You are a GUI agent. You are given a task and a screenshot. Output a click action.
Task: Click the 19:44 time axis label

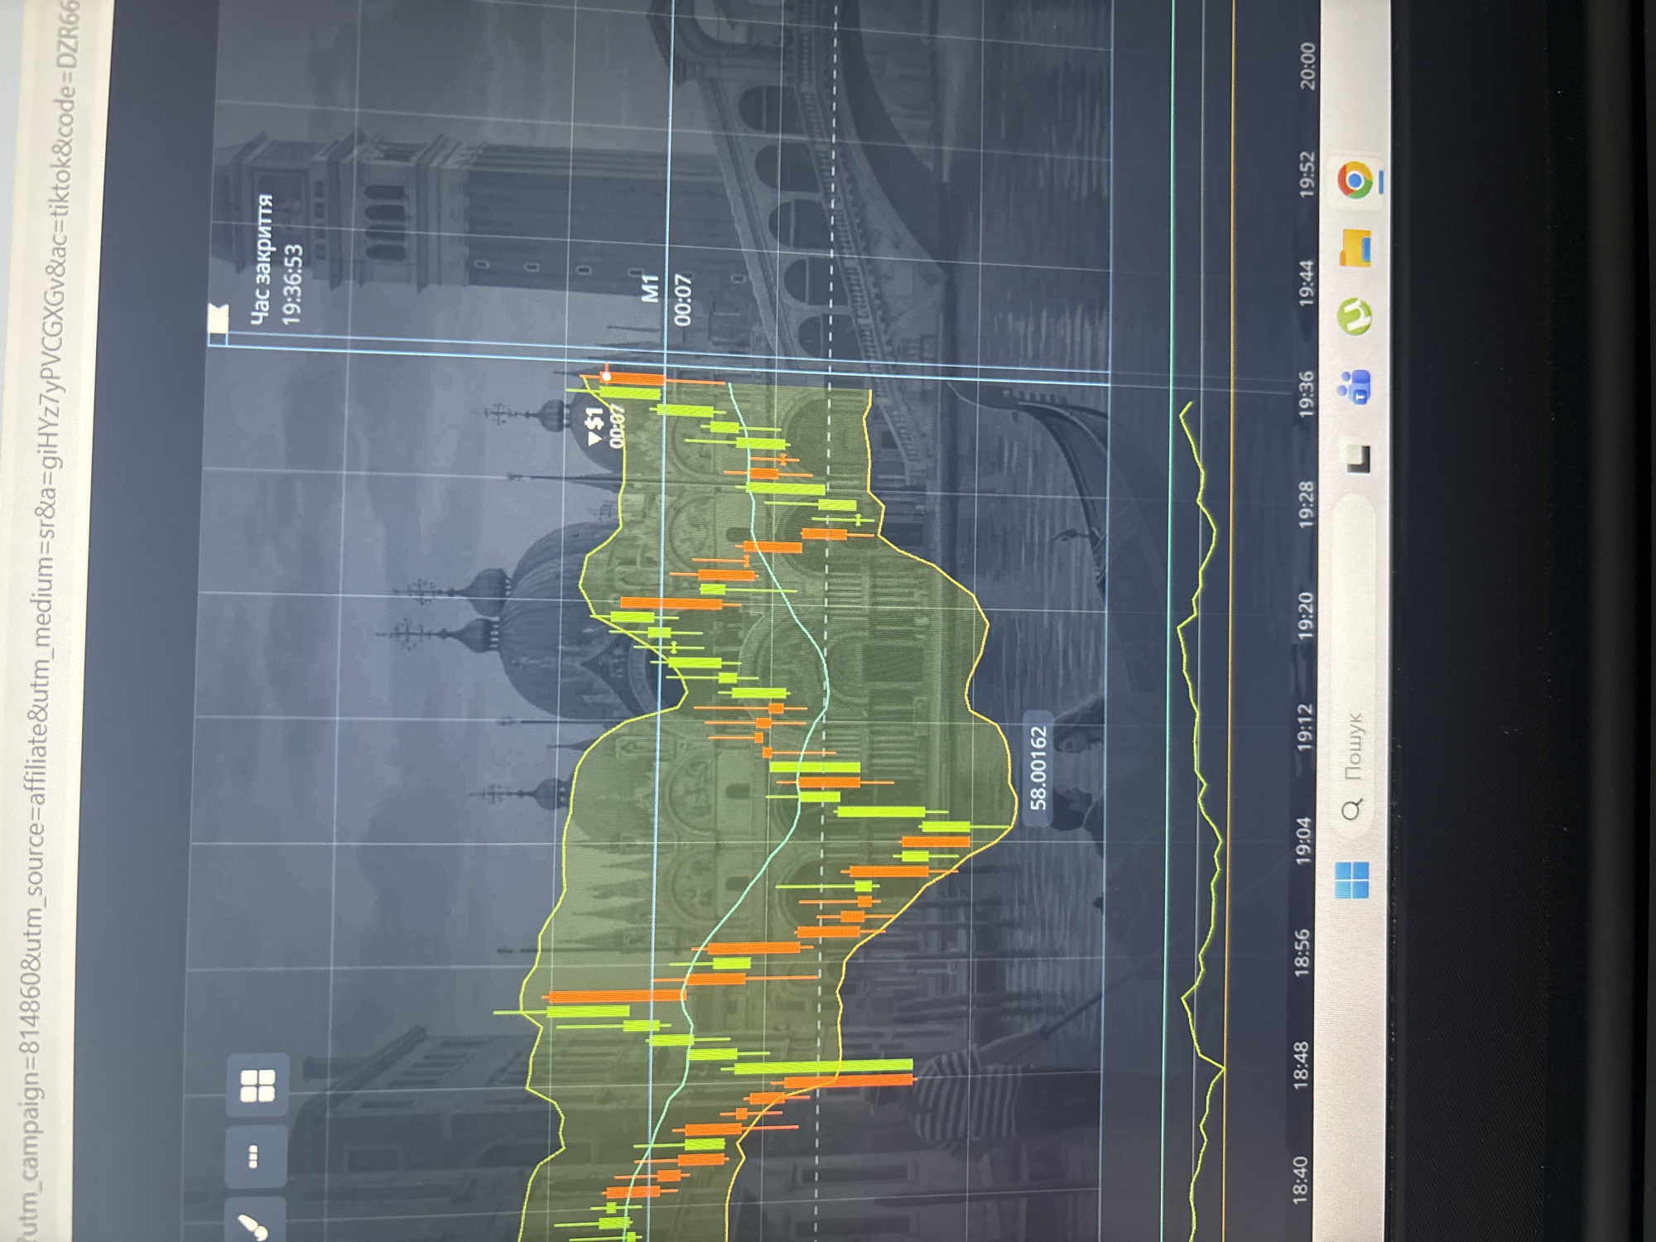pyautogui.click(x=1307, y=283)
